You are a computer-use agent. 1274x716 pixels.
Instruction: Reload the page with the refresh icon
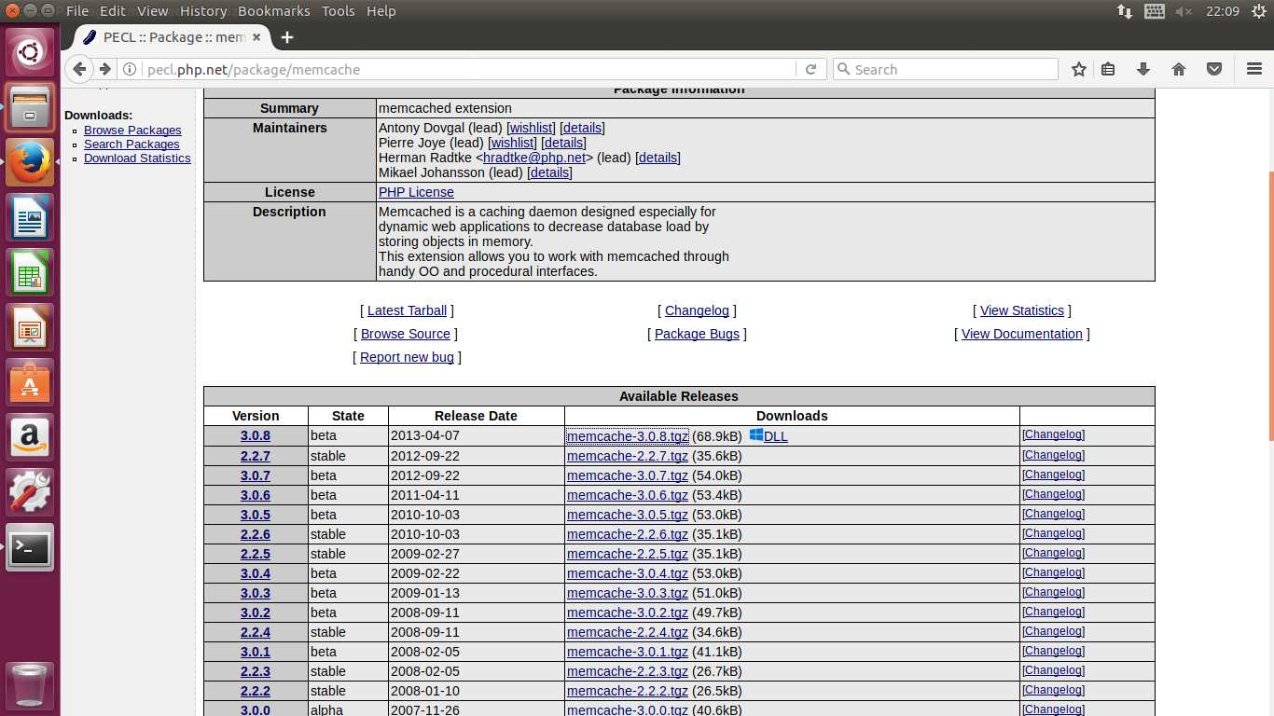(810, 69)
